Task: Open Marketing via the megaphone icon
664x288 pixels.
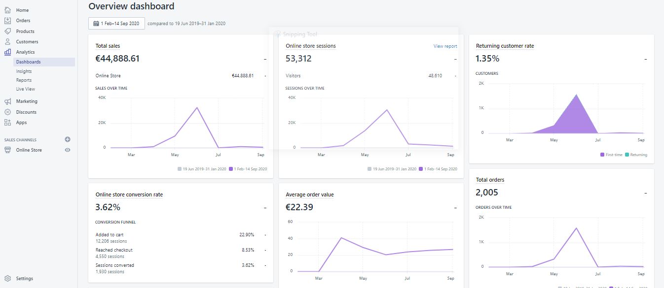Action: (x=7, y=101)
